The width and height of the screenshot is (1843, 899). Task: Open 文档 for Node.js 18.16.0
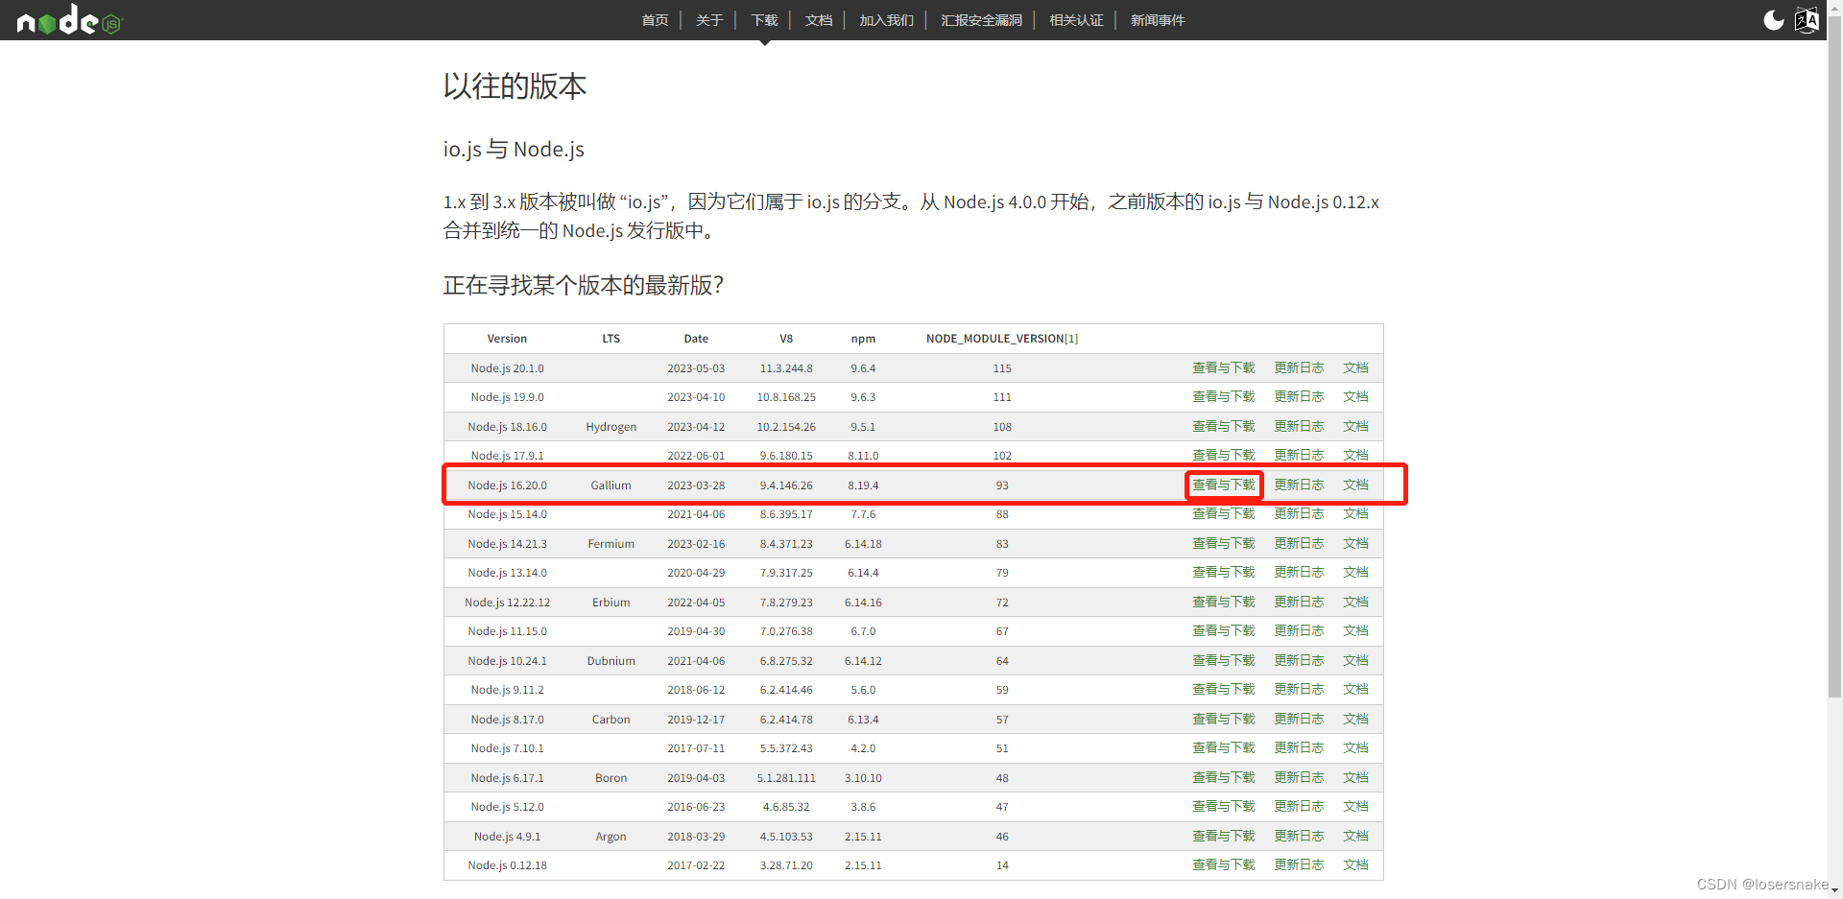(x=1355, y=427)
